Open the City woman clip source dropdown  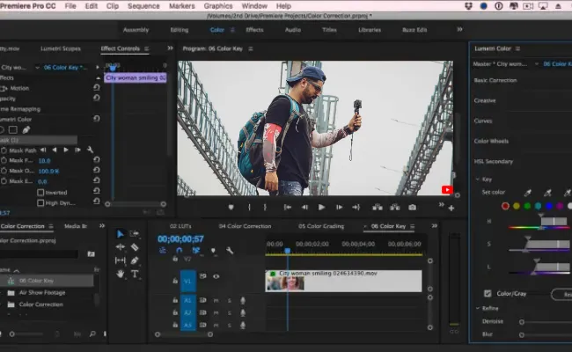pos(37,68)
